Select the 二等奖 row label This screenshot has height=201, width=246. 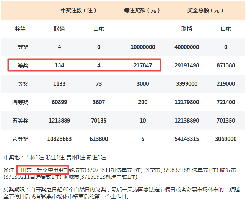point(20,65)
